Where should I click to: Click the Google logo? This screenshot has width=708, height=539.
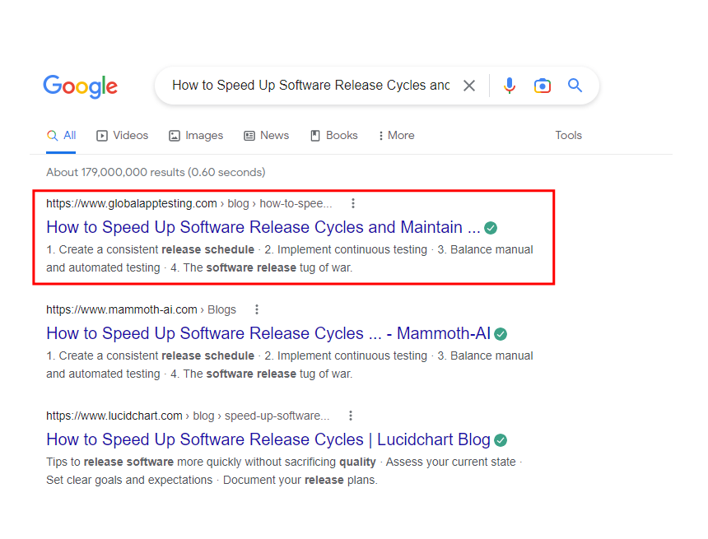(80, 86)
